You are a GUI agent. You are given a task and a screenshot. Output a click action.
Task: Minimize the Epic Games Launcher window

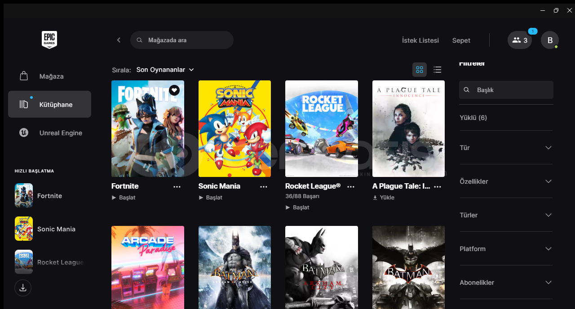coord(543,10)
